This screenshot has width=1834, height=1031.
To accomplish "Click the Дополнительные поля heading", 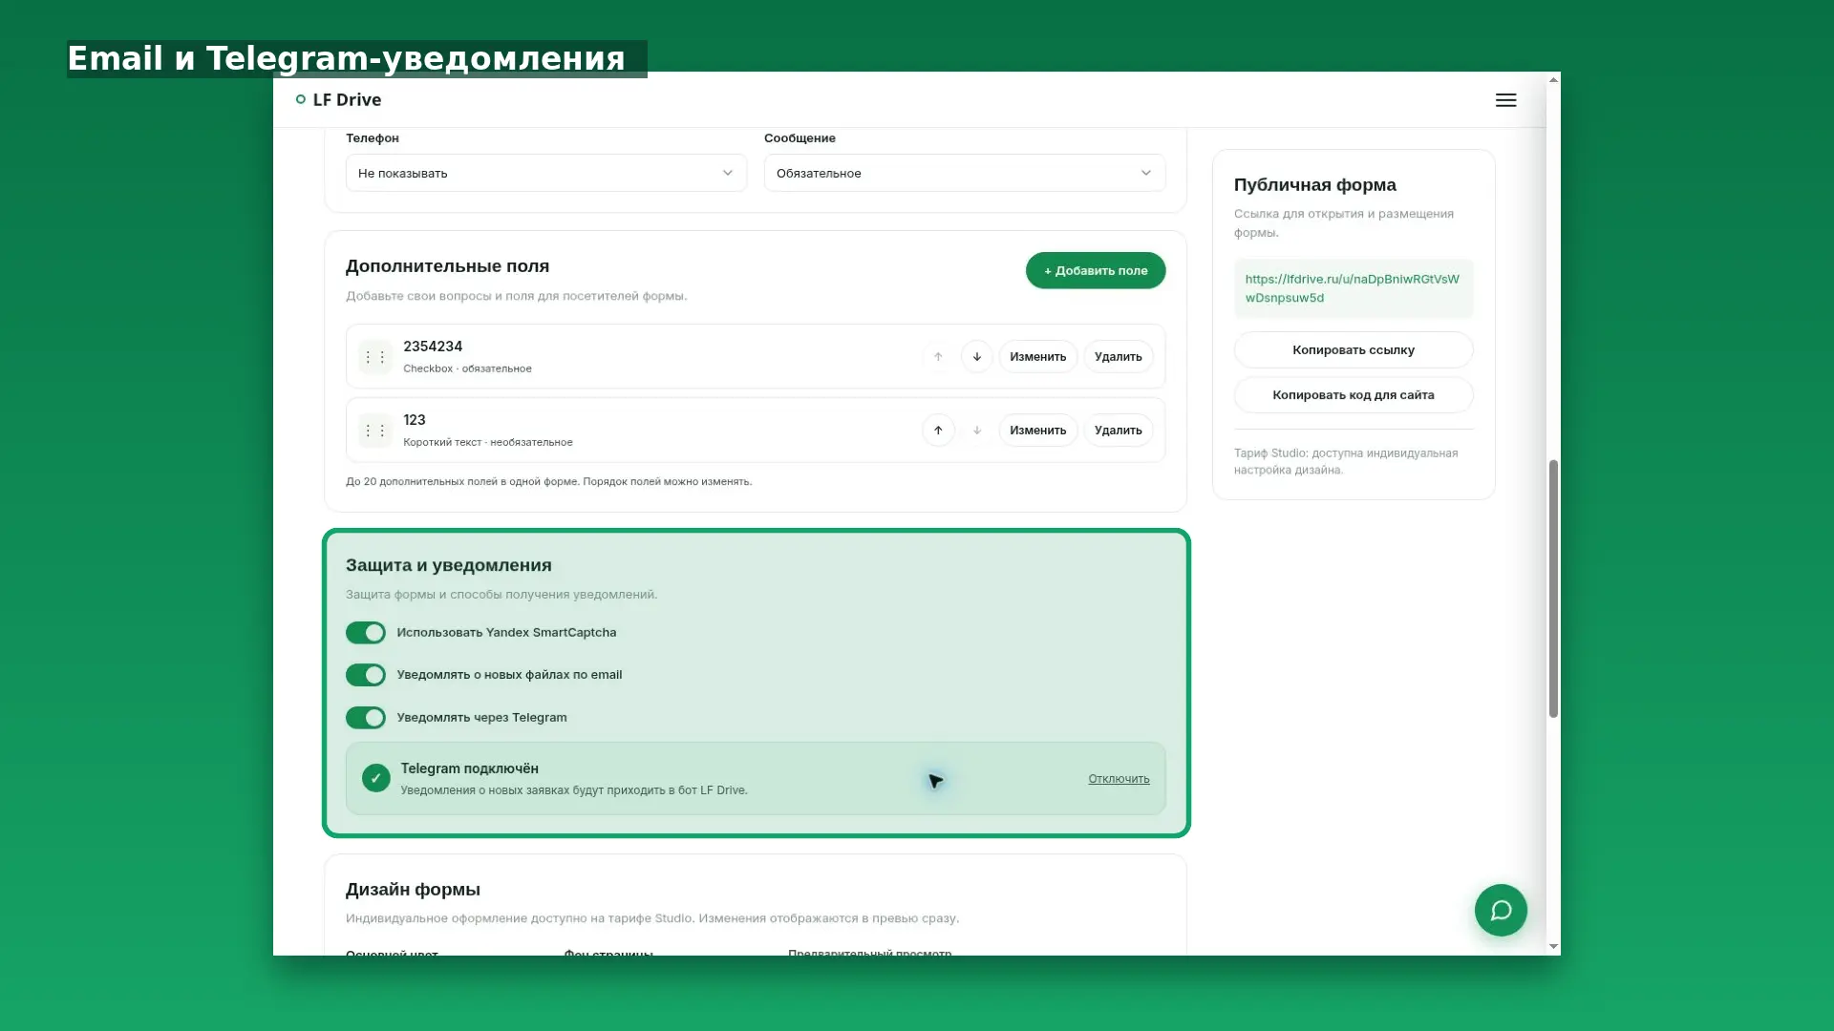I will [x=447, y=266].
